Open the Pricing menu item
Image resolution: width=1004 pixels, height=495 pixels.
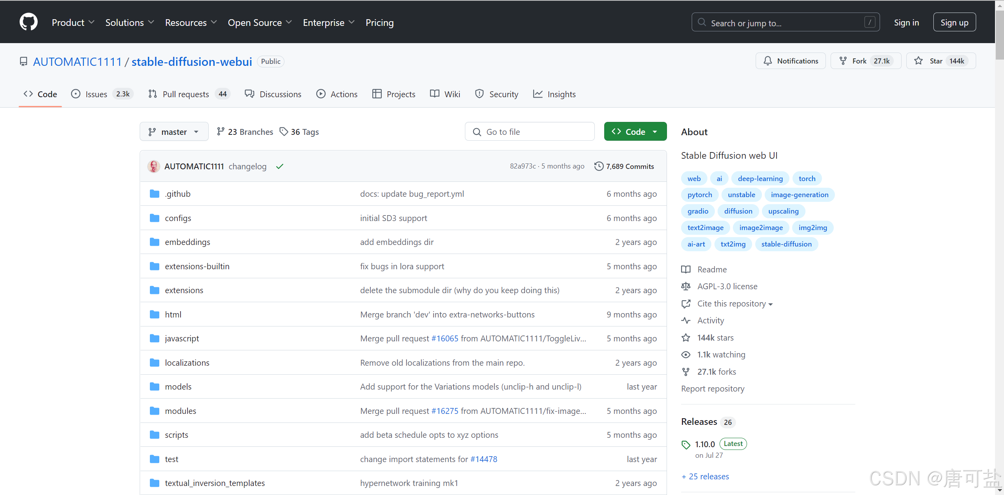point(379,22)
